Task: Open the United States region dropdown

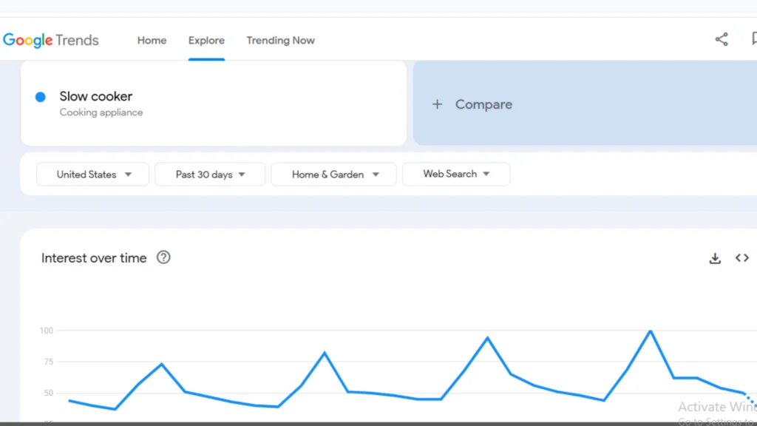Action: pos(92,174)
